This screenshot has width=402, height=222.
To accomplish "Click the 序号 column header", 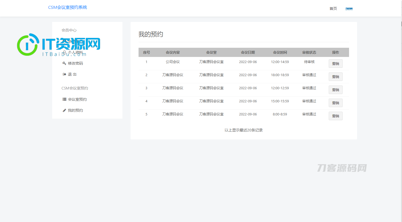I will 146,52.
